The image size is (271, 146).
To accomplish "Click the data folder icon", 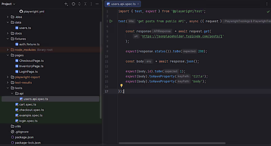I will click(13, 22).
